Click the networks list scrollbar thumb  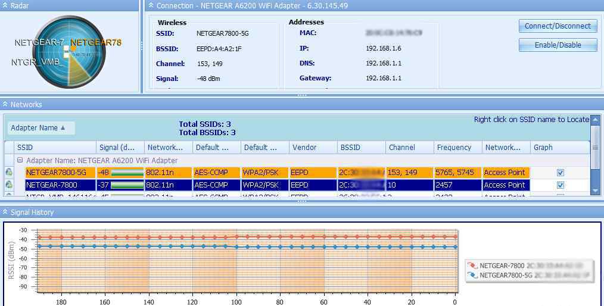(595, 148)
